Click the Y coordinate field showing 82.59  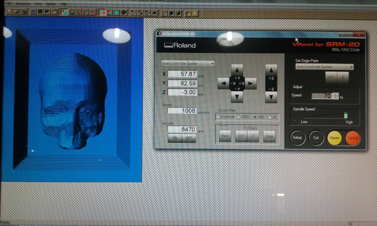(x=182, y=83)
